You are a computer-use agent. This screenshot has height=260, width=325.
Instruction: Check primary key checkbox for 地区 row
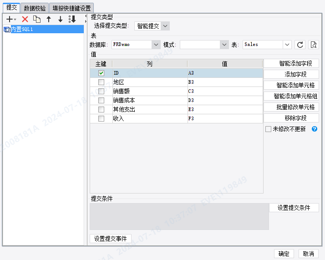pyautogui.click(x=101, y=82)
